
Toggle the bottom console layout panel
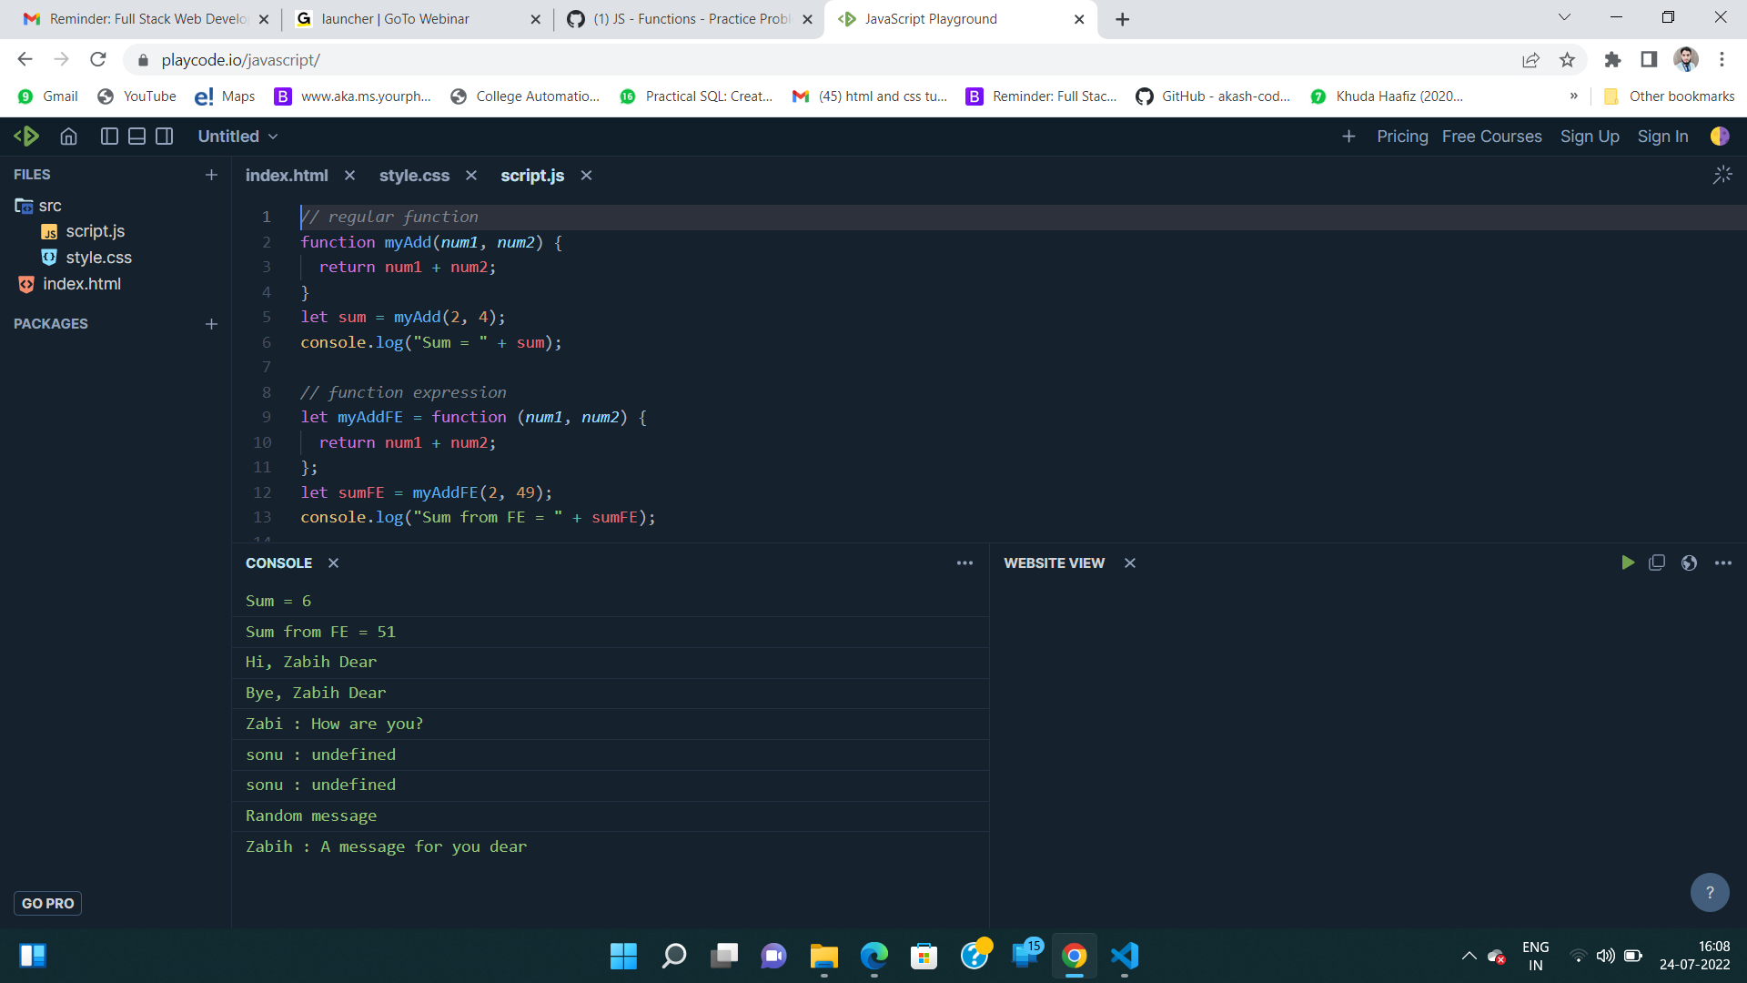(136, 136)
